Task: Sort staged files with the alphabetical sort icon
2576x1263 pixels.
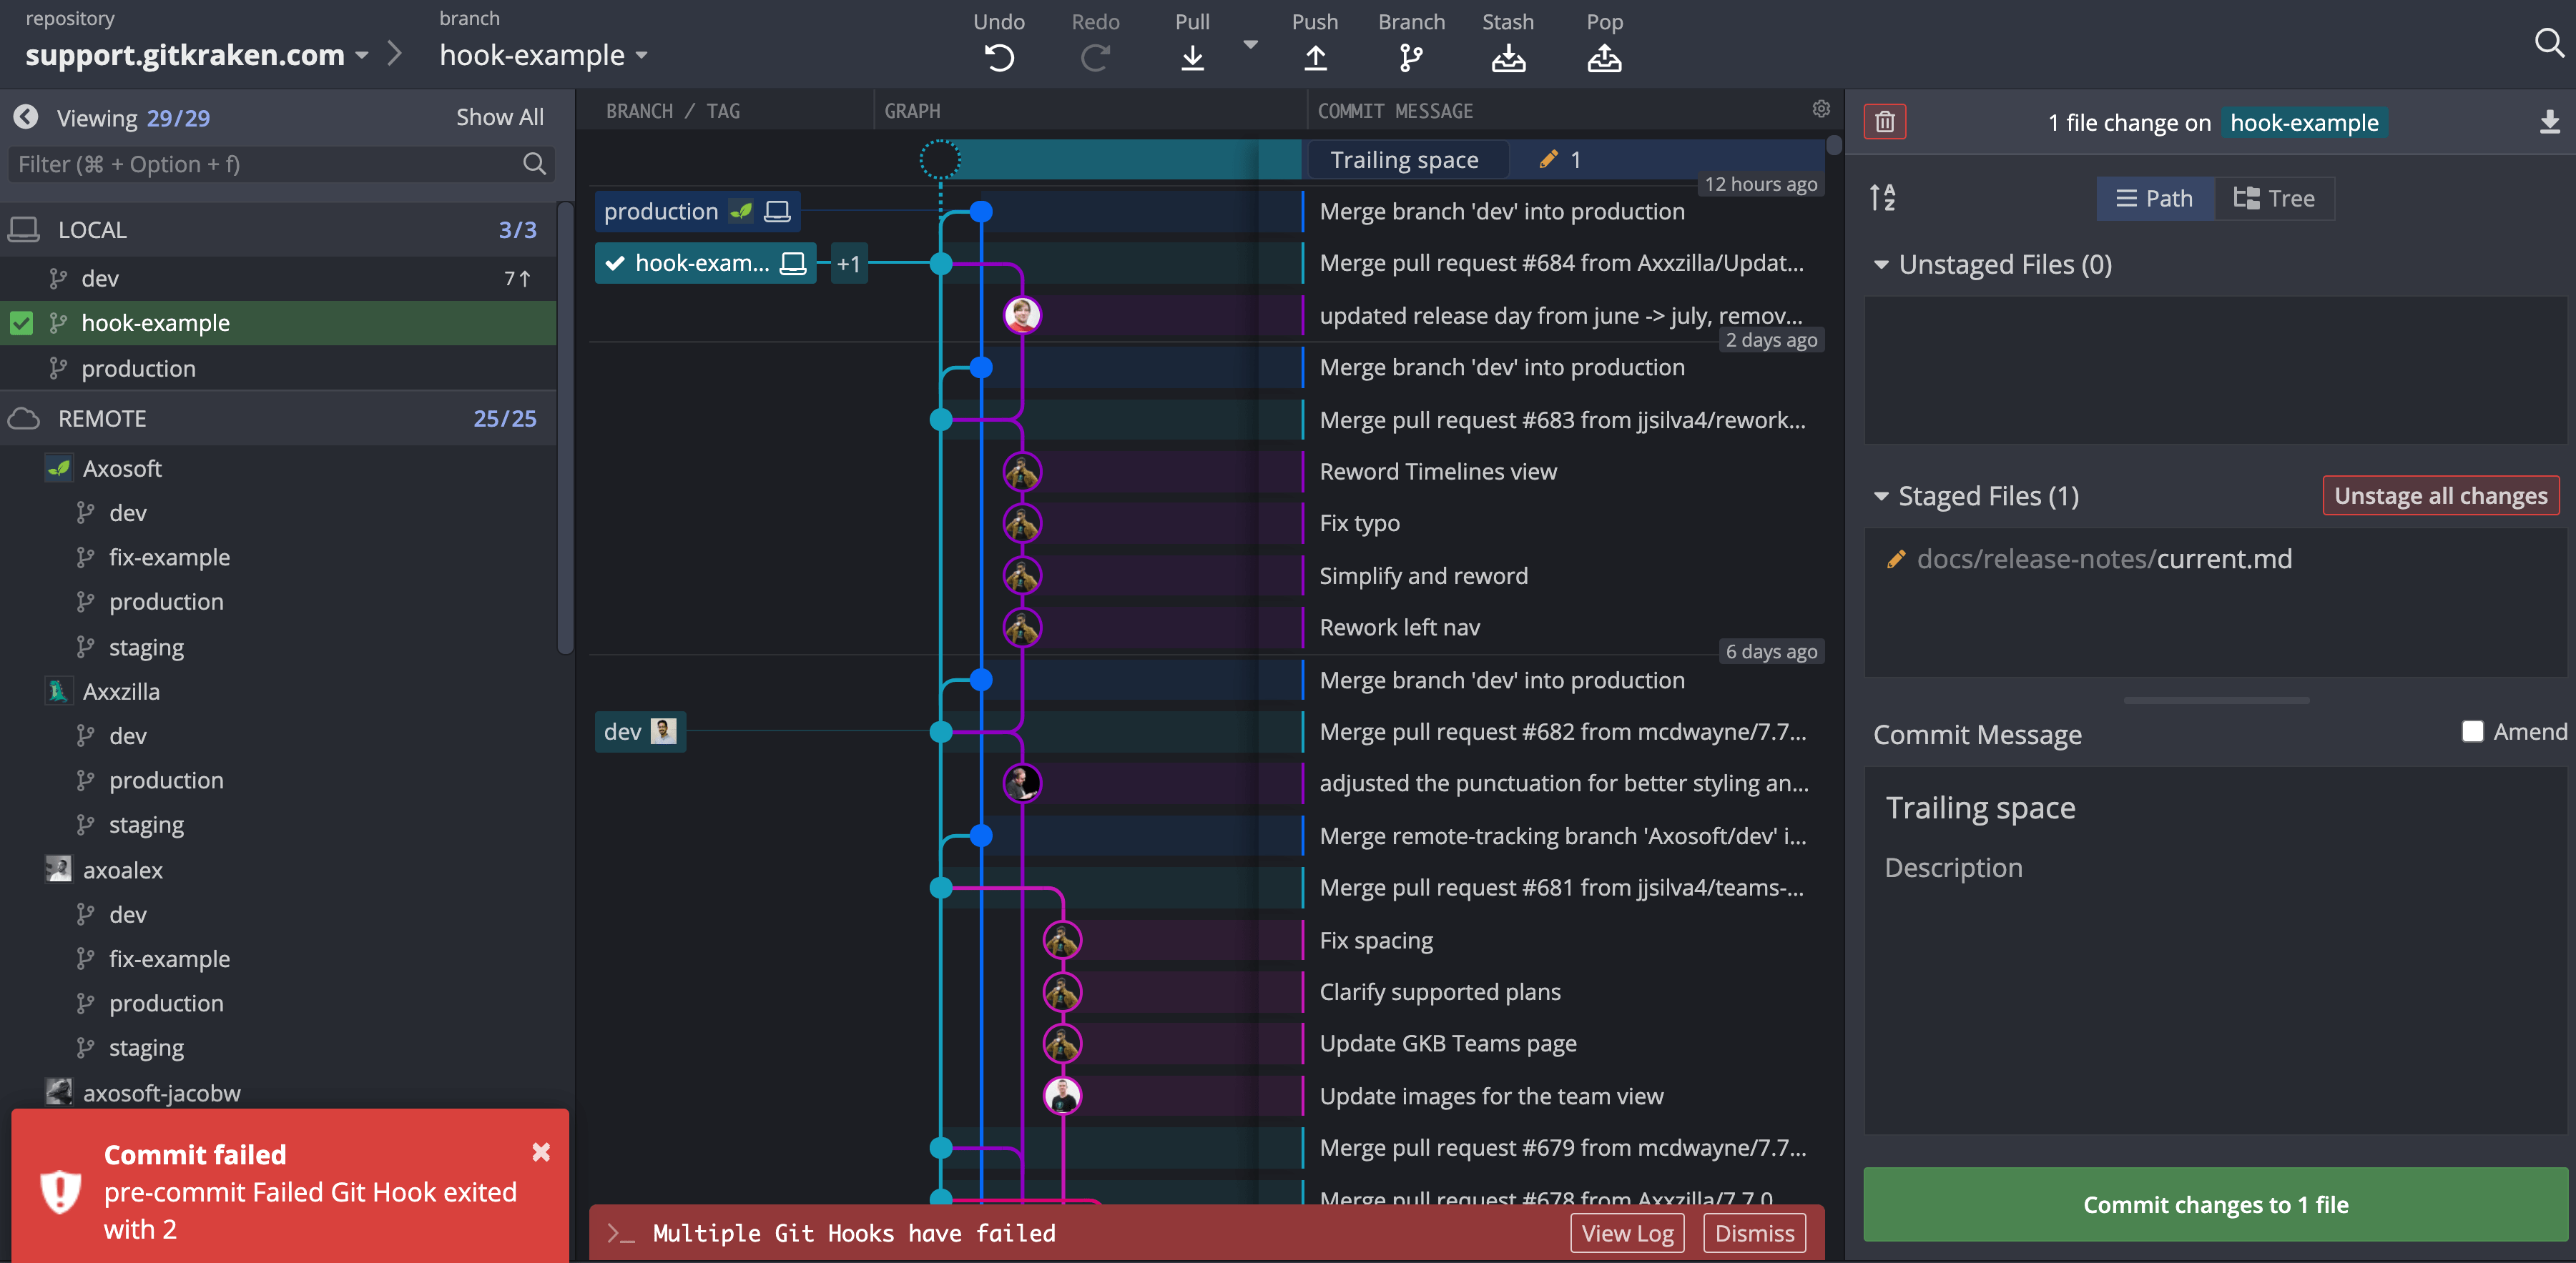Action: point(1884,197)
